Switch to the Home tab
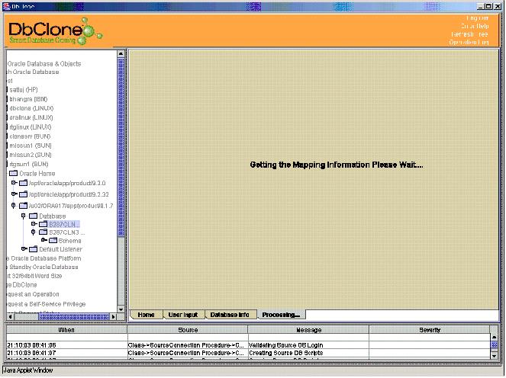This screenshot has width=506, height=378. click(147, 315)
